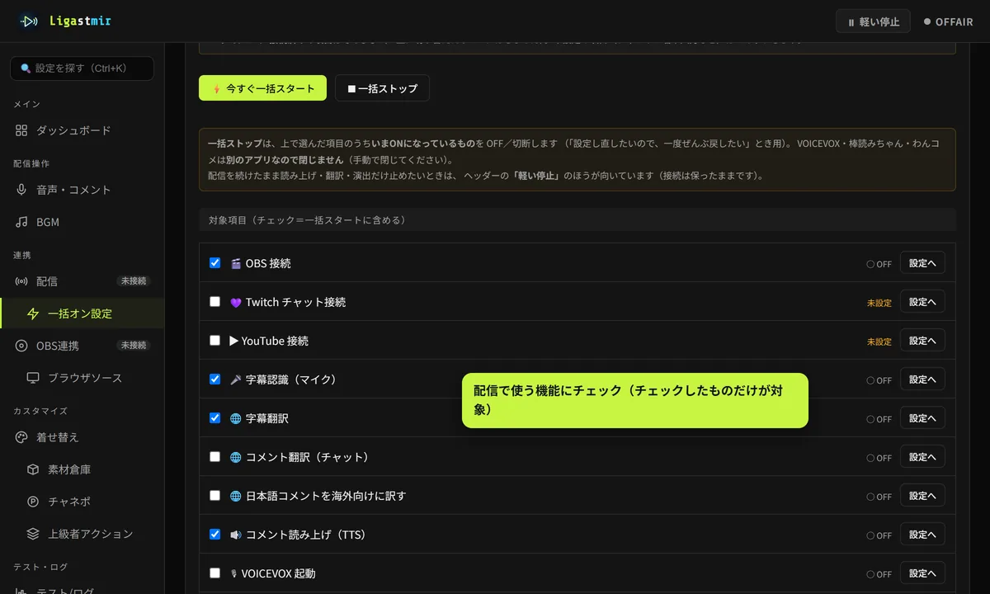This screenshot has height=594, width=990.
Task: Open the 音声・コメント sidebar page
Action: tap(82, 190)
